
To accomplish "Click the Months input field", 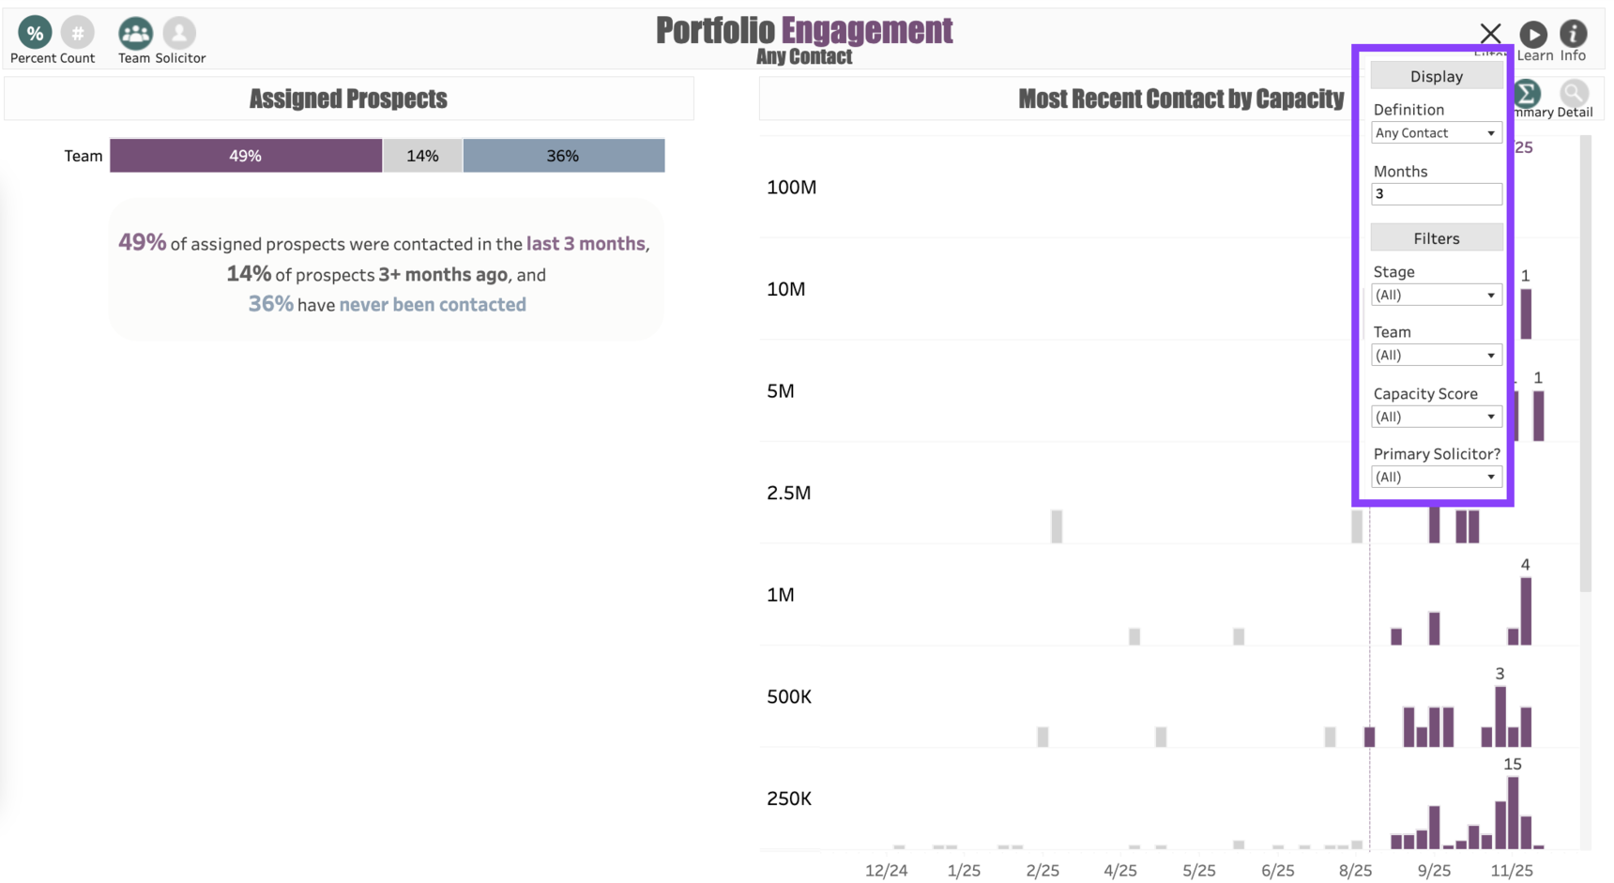I will click(1436, 194).
